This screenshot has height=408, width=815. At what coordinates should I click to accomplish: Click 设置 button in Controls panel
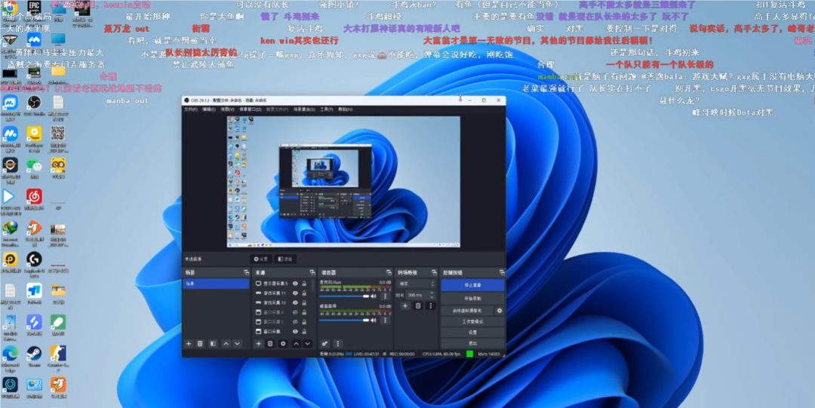pos(472,333)
